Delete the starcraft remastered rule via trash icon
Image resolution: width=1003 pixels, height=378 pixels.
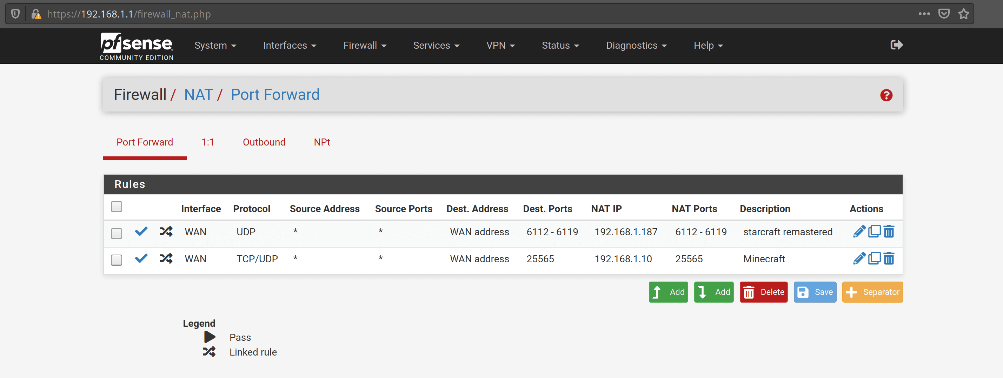click(889, 231)
